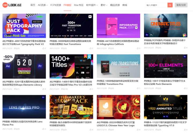The image size is (193, 133).
Task: Click like icon under Infographics CallOuts post
Action: (138, 49)
